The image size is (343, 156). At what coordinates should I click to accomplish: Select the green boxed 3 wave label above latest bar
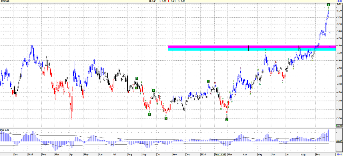click(x=328, y=5)
